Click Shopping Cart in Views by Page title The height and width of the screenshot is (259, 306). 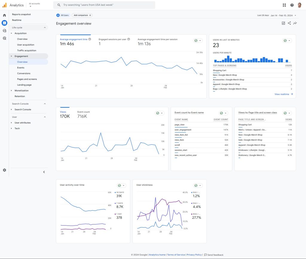[x=245, y=125]
